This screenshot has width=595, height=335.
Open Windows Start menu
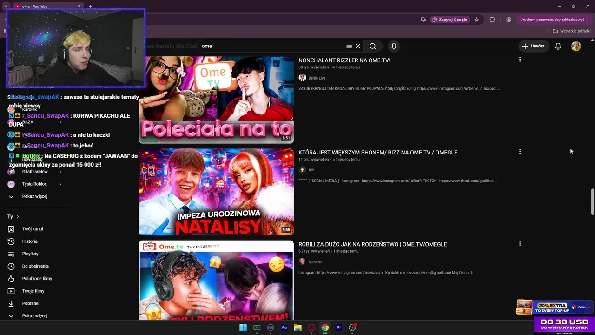pyautogui.click(x=243, y=328)
